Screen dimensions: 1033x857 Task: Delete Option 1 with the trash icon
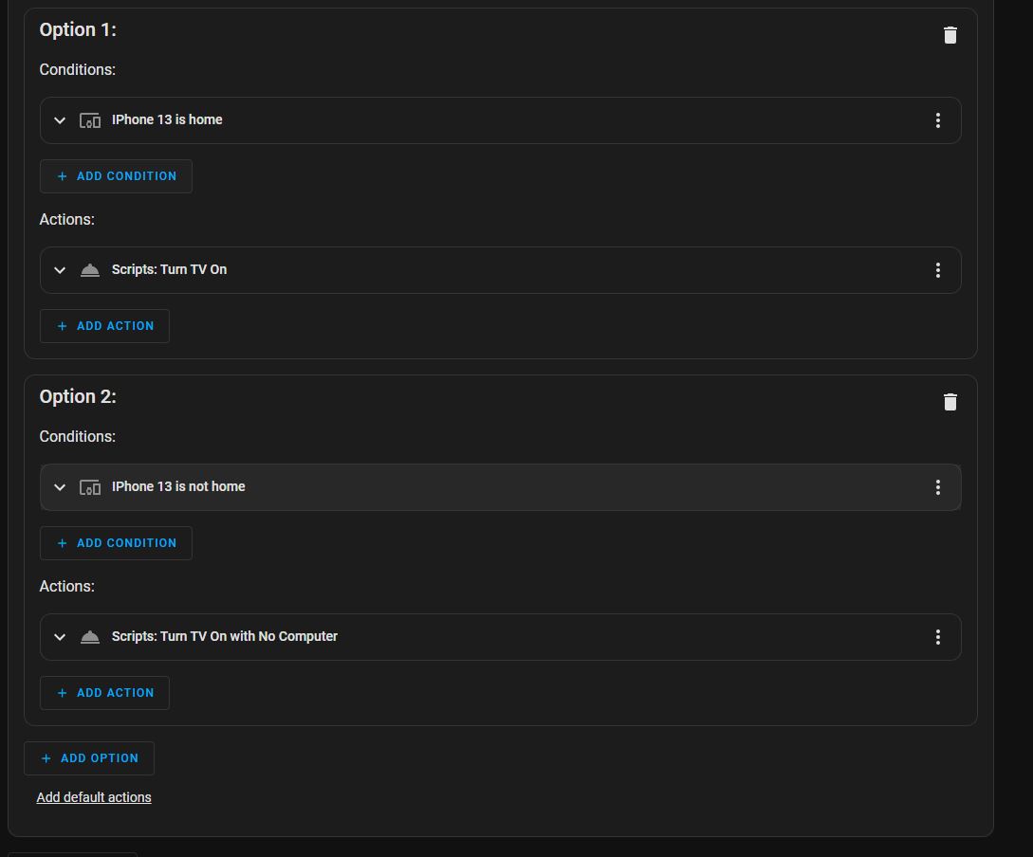950,35
